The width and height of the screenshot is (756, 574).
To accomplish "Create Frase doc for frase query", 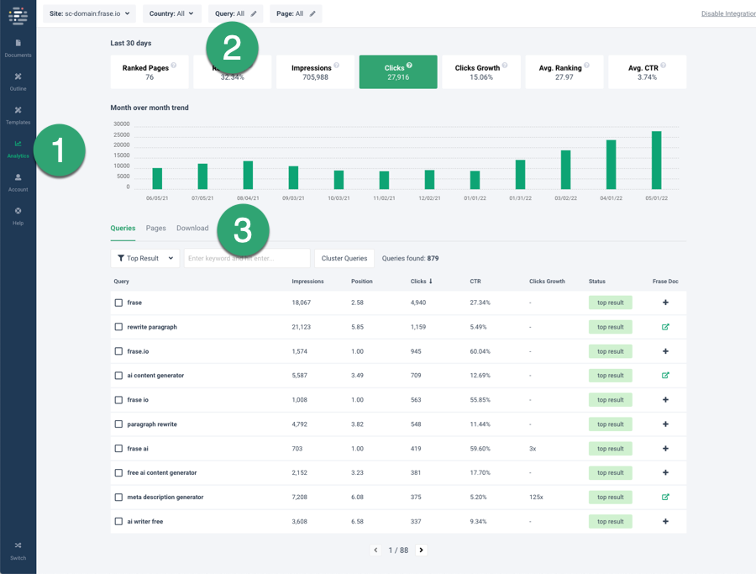I will click(x=665, y=303).
